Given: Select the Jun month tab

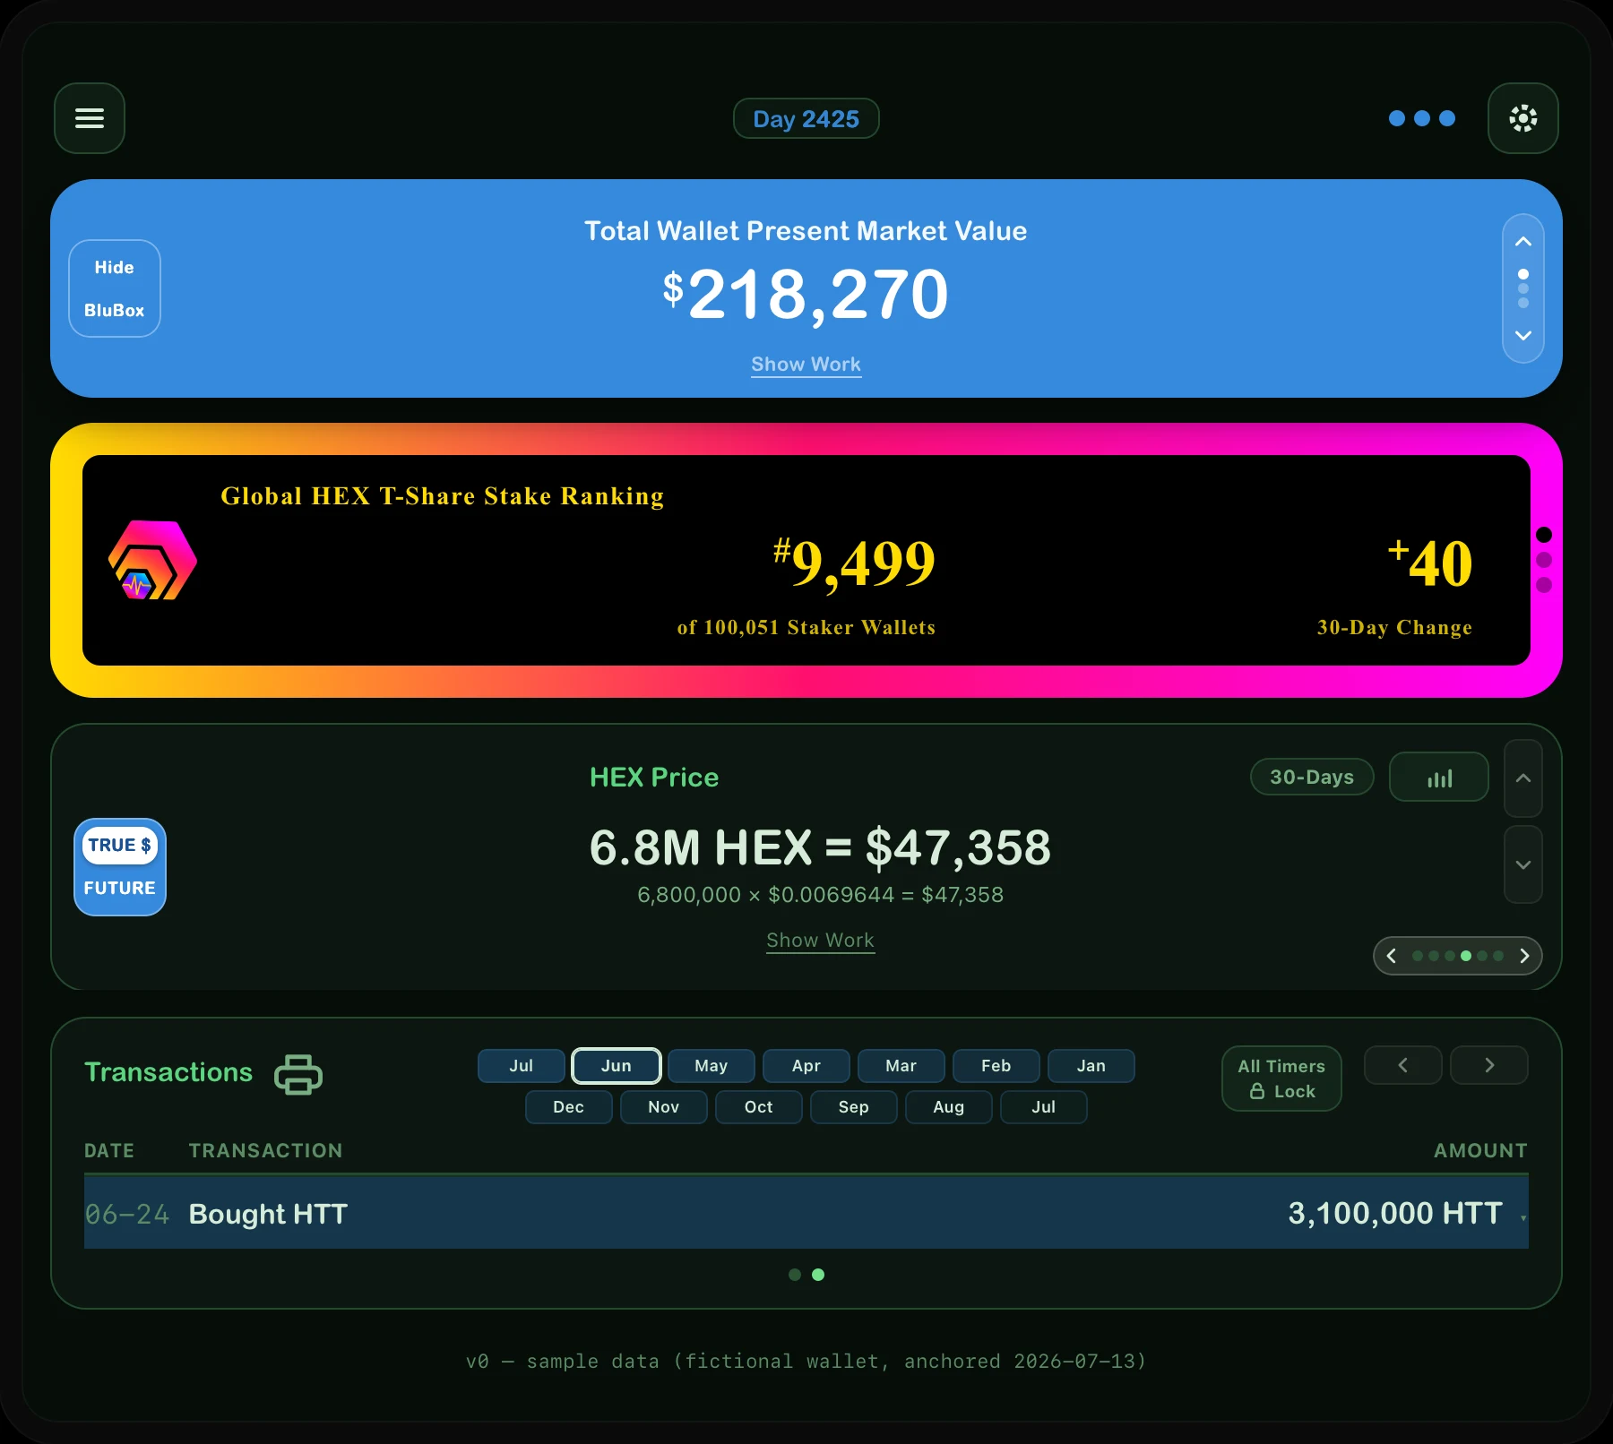Looking at the screenshot, I should pyautogui.click(x=617, y=1066).
